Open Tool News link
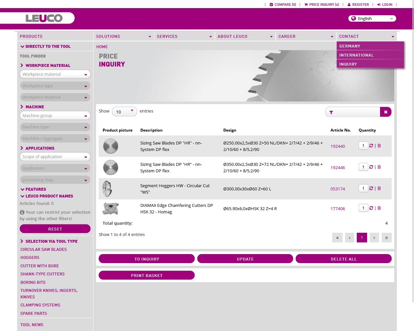The image size is (414, 331). (x=32, y=325)
